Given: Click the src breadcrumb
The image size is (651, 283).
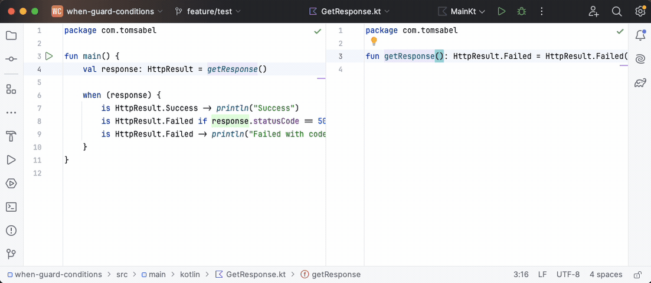Looking at the screenshot, I should pyautogui.click(x=122, y=274).
